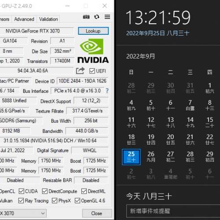Click the 今天 八月三十 agenda heading
The height and width of the screenshot is (220, 220).
[x=149, y=196]
